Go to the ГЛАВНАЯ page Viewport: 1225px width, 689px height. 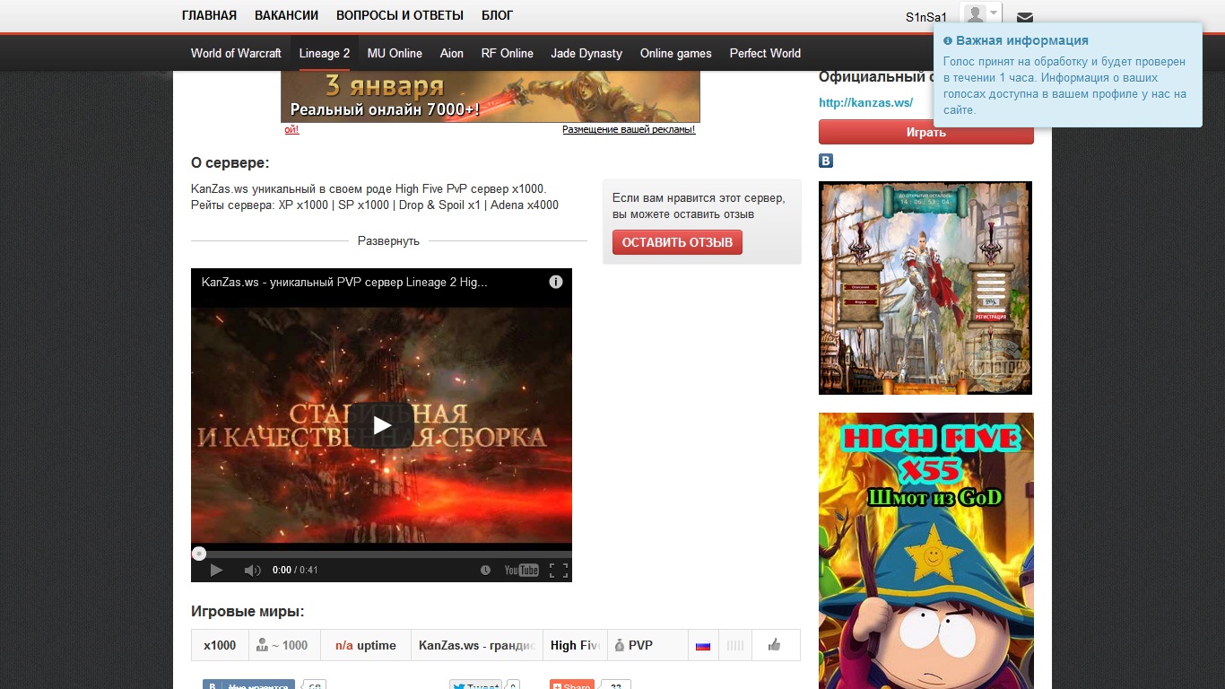point(209,15)
